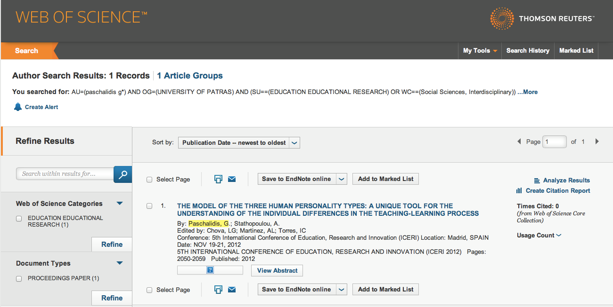This screenshot has width=613, height=307.
Task: Tick the Select Page checkbox below the record
Action: tap(149, 290)
